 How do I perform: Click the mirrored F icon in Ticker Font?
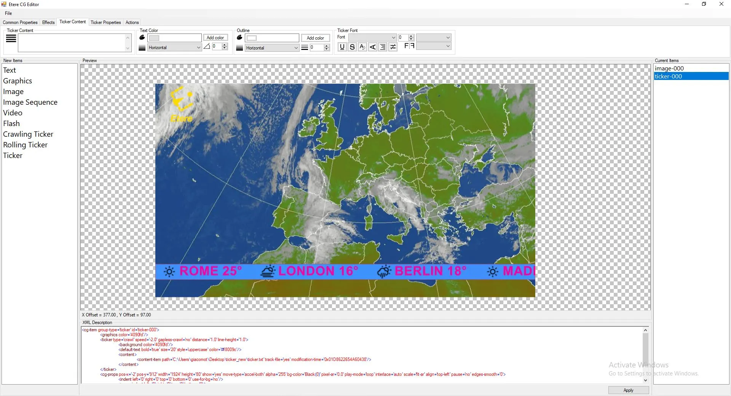(x=409, y=46)
